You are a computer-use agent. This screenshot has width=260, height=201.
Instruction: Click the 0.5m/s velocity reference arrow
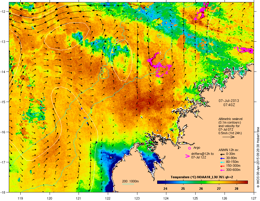point(228,137)
